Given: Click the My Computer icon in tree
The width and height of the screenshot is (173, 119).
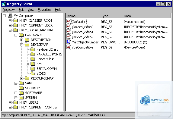Looking at the screenshot, I should [x=10, y=16].
